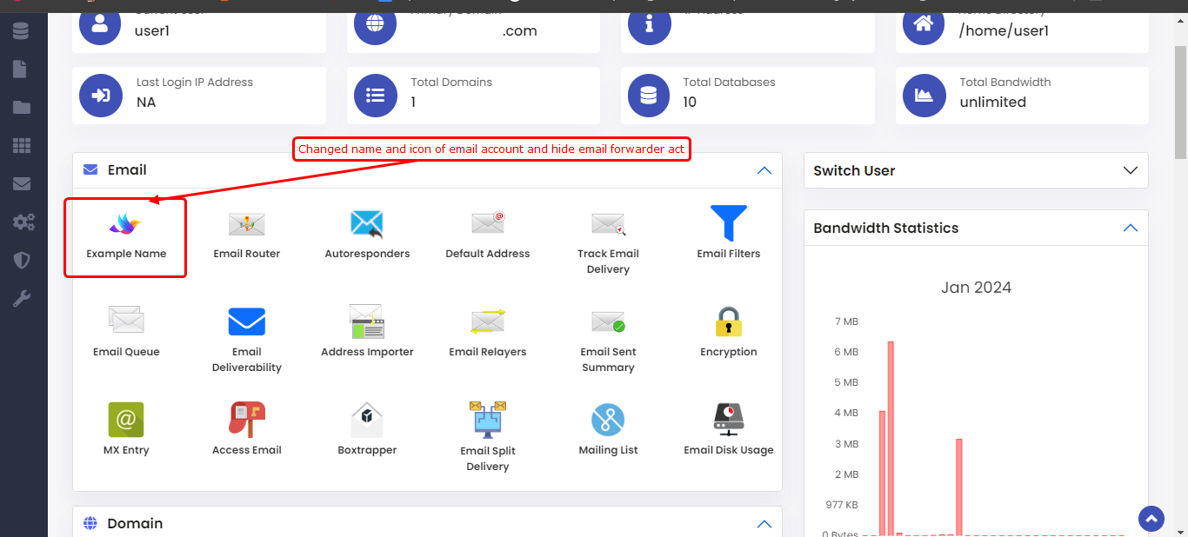Collapse the Domain section chevron
This screenshot has width=1188, height=537.
764,524
